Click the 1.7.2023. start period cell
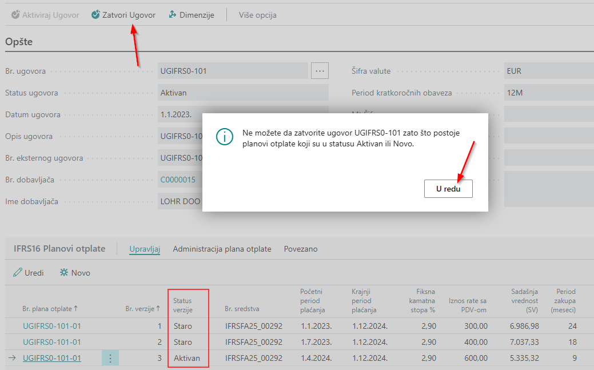594x370 pixels. tap(317, 342)
